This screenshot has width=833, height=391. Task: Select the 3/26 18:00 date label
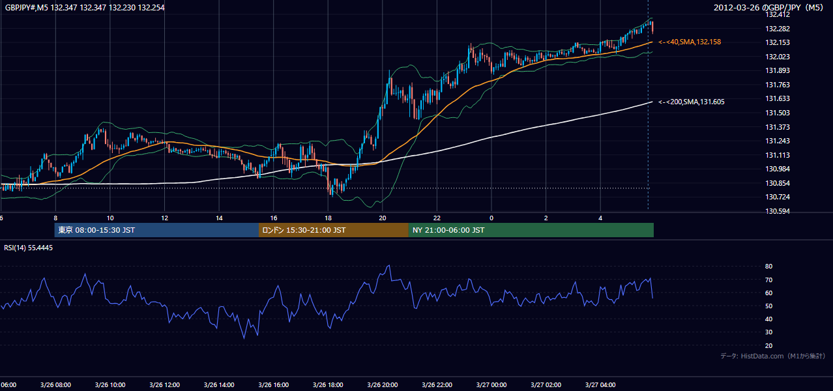tap(328, 385)
